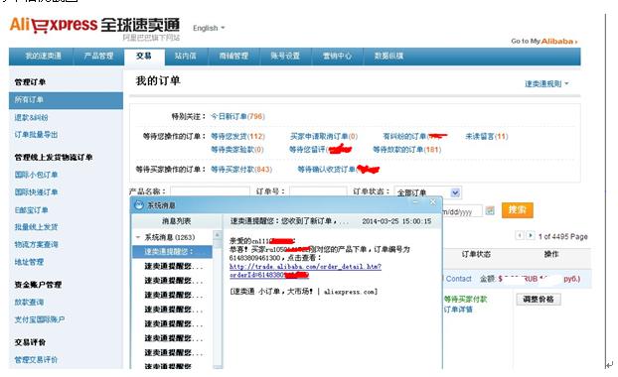Close the 系统消息 dialog

(x=433, y=202)
